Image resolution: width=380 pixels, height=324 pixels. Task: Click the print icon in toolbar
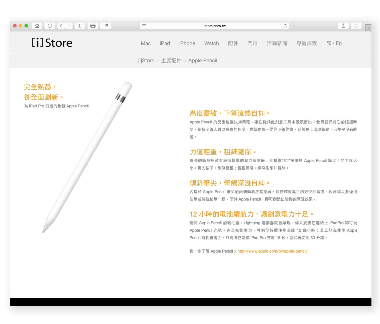(x=93, y=26)
